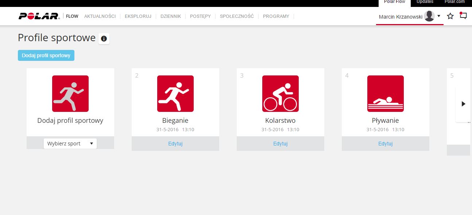Select the Bieganie running icon

175,94
